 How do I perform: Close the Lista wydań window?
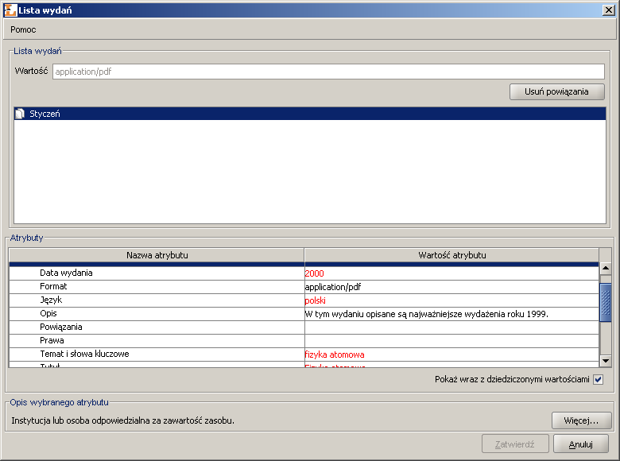pyautogui.click(x=609, y=10)
